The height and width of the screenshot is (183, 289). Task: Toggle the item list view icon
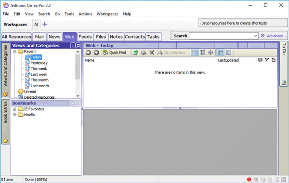pyautogui.click(x=195, y=52)
